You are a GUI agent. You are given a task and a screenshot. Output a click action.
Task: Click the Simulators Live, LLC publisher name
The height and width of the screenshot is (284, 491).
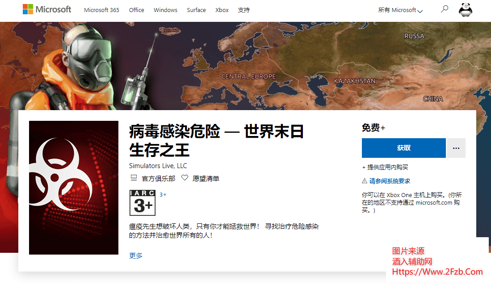158,166
